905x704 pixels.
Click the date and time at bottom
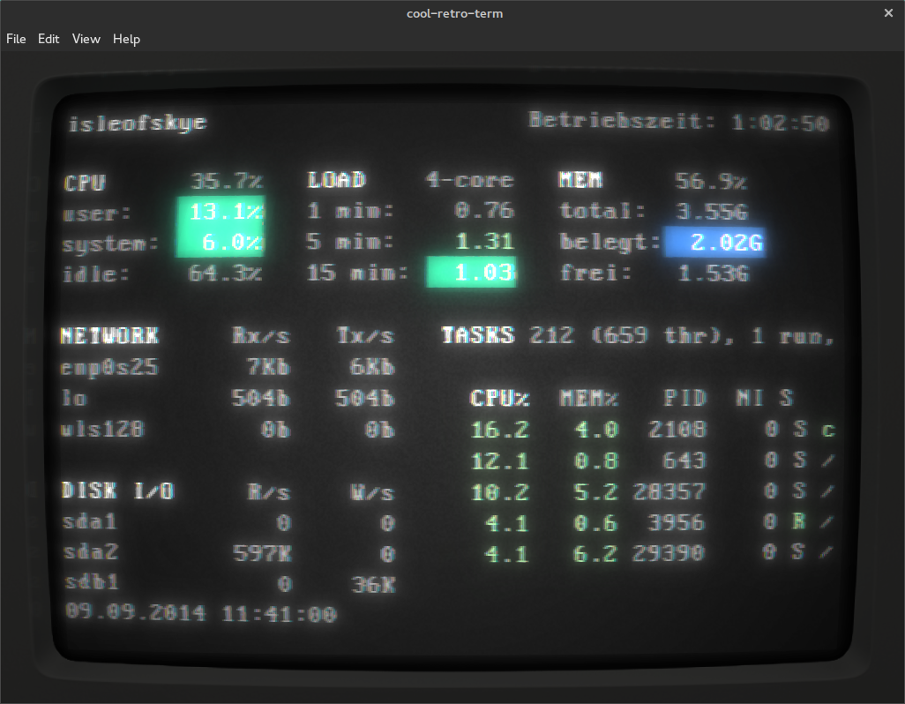200,614
